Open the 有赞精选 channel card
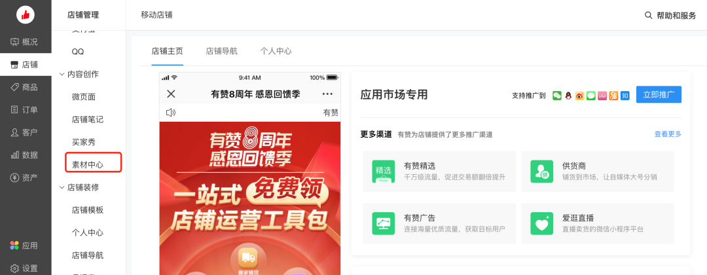The image size is (707, 275). [439, 172]
